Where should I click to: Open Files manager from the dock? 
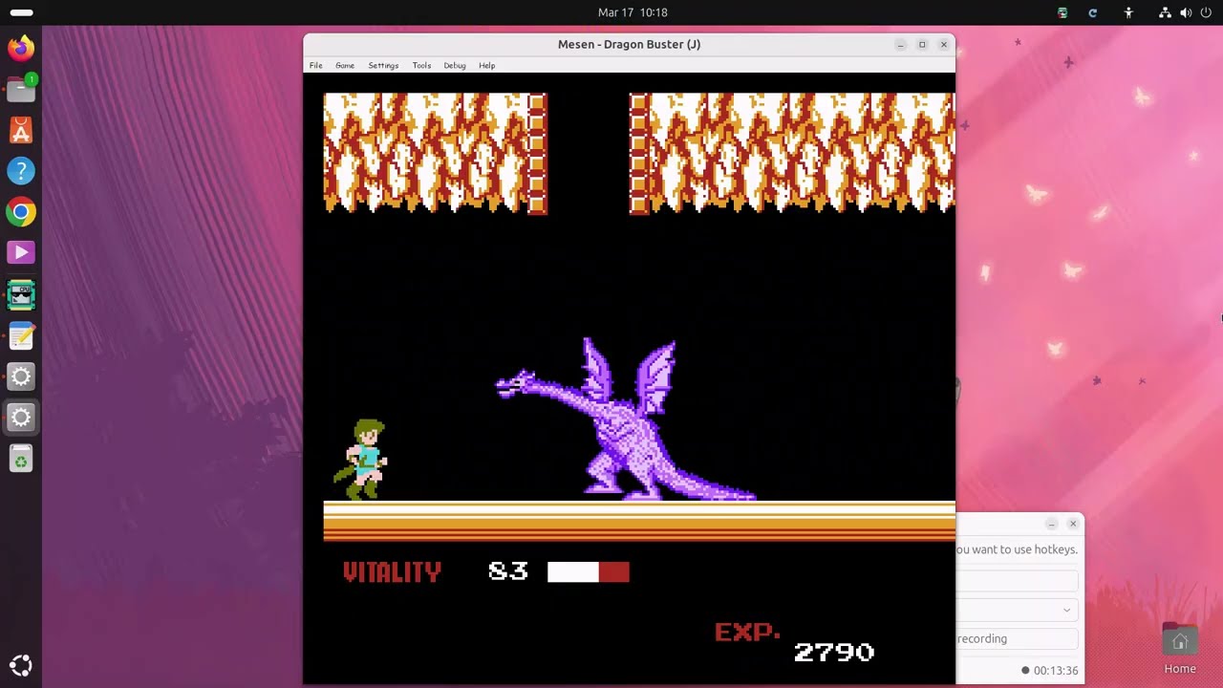[21, 89]
